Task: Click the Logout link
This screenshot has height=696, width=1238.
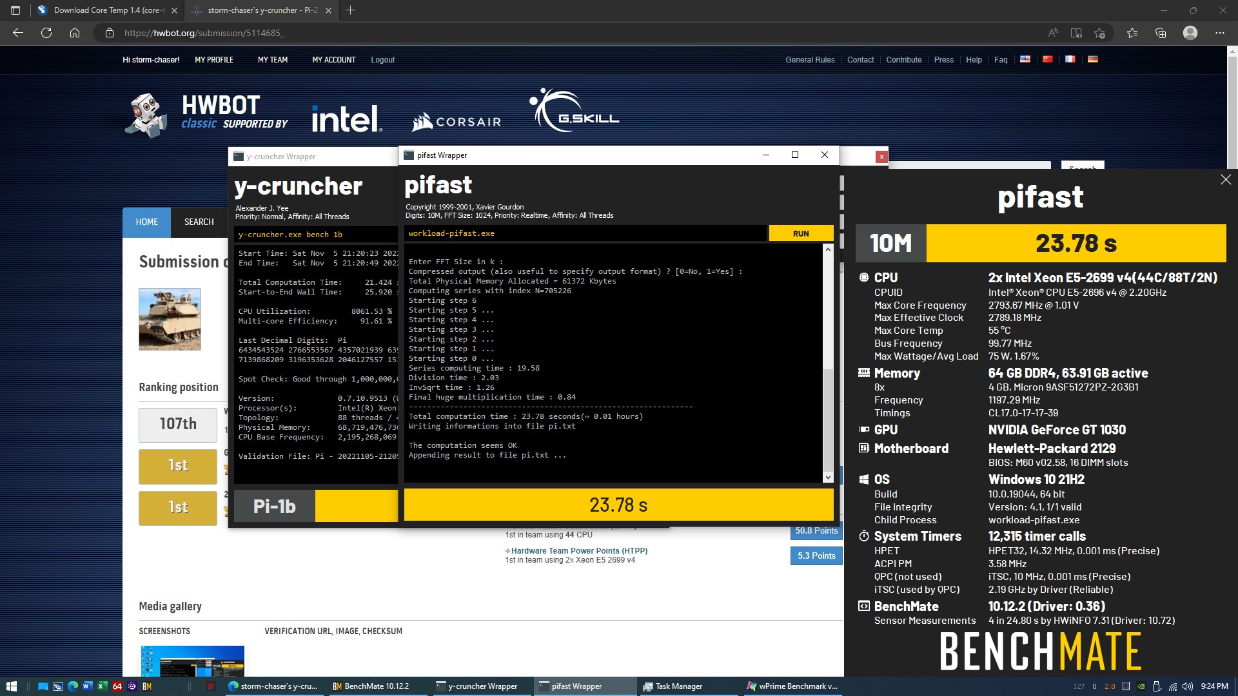Action: (382, 60)
